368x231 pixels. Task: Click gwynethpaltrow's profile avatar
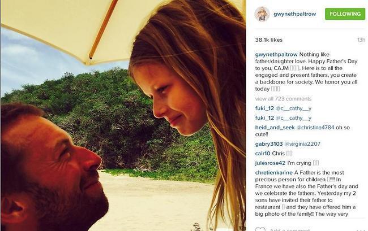(x=262, y=14)
